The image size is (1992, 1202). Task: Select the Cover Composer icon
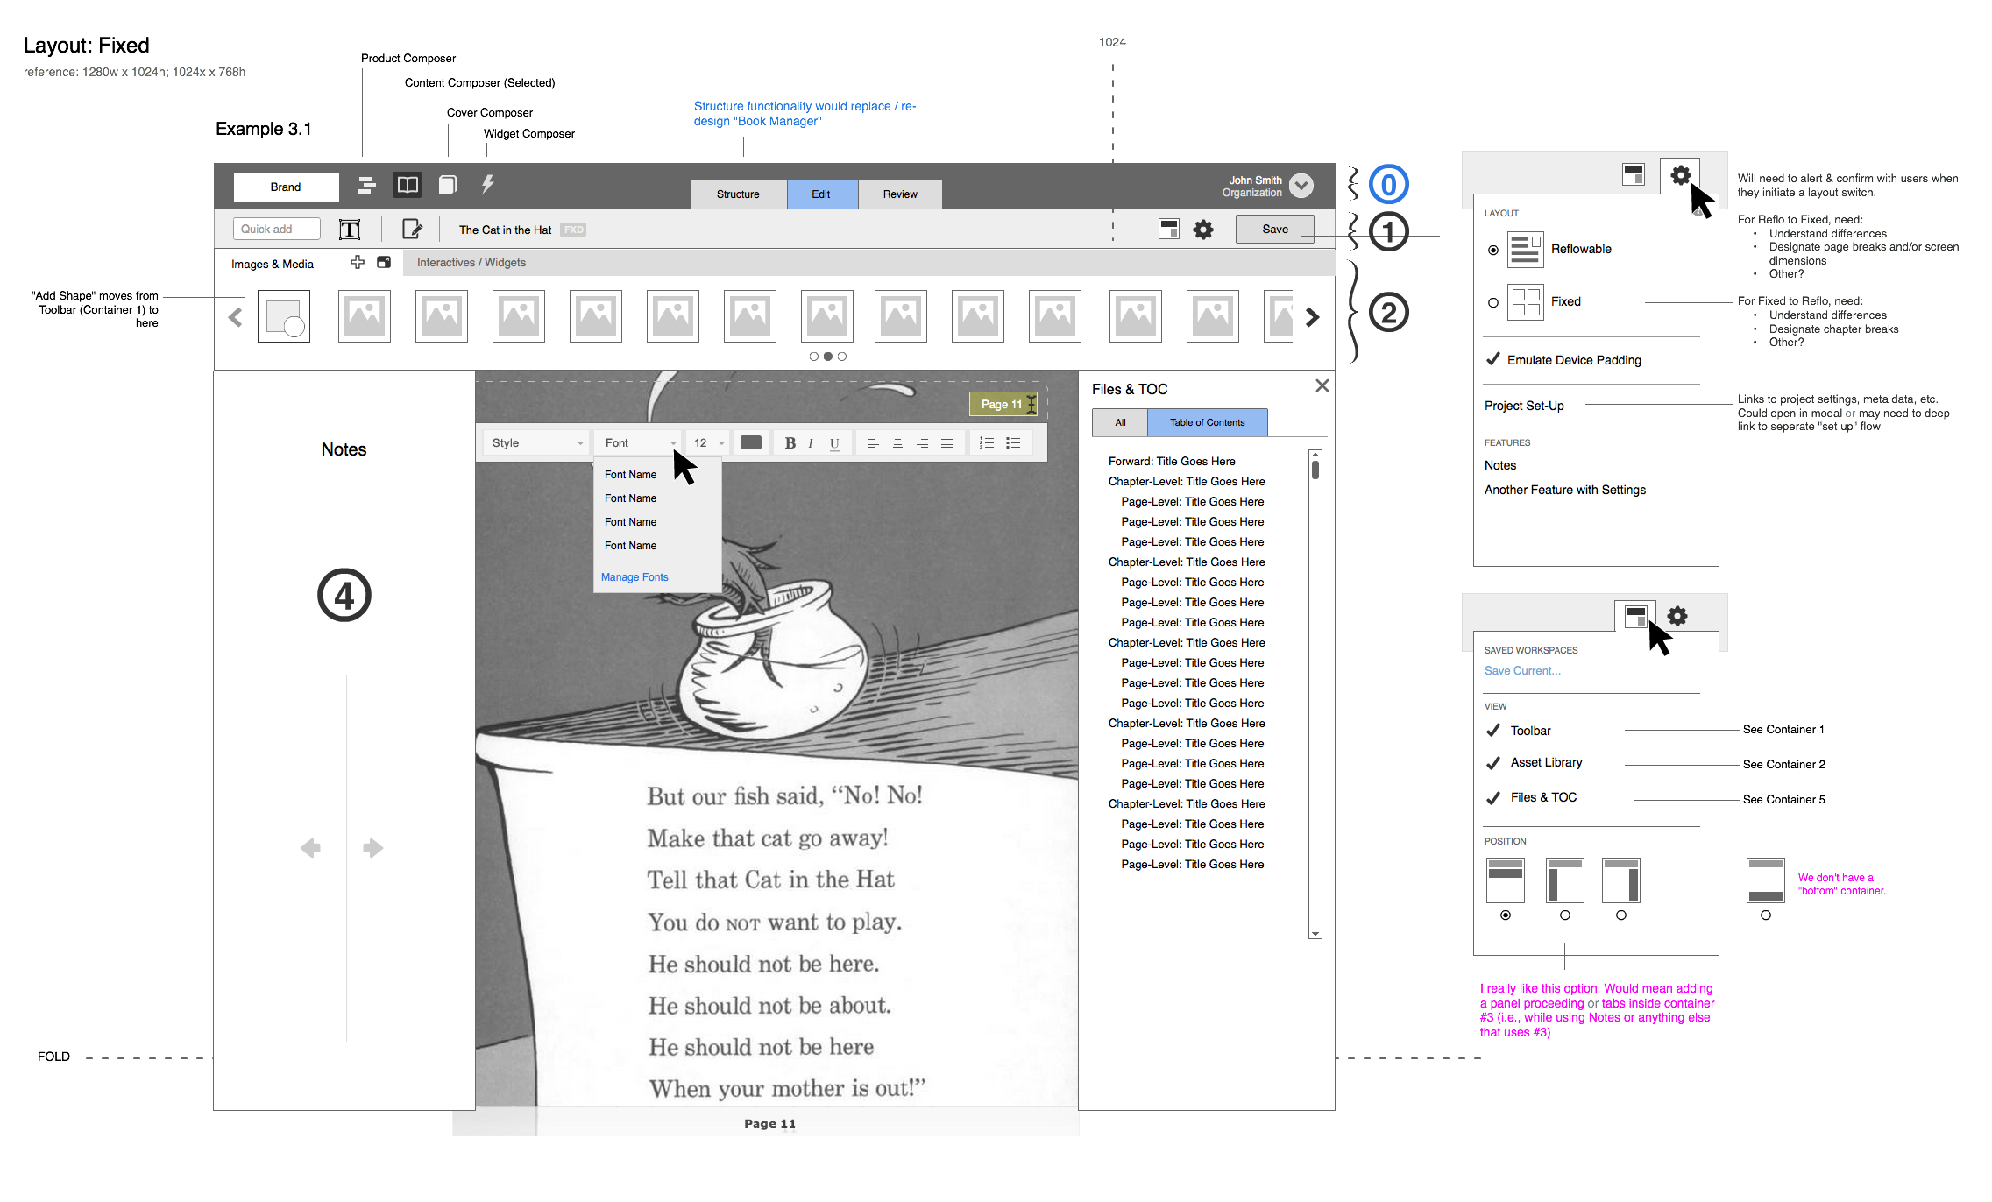448,185
